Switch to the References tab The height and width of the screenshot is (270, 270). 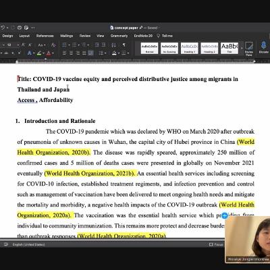pyautogui.click(x=45, y=36)
